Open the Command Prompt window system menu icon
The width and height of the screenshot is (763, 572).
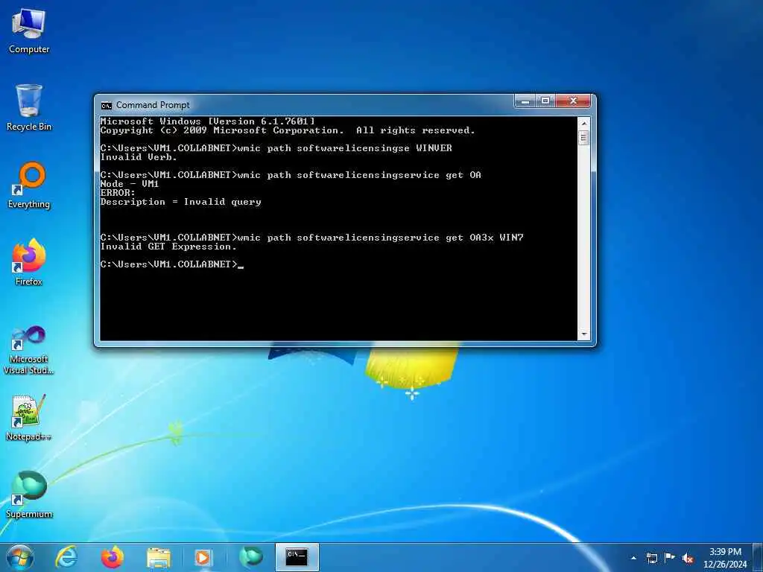coord(106,105)
